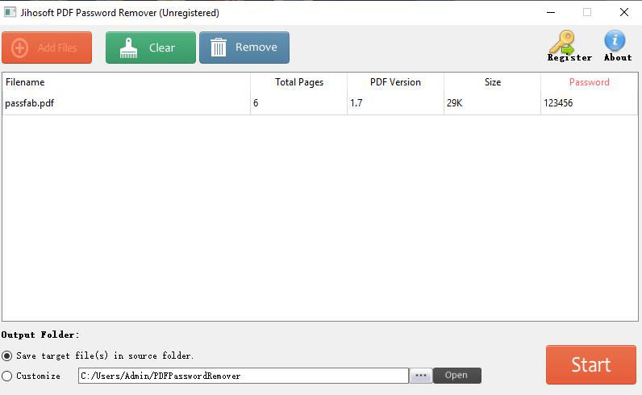Select Save target file(s) in source folder
Image resolution: width=642 pixels, height=395 pixels.
pos(7,355)
